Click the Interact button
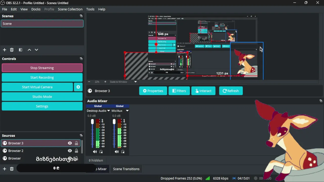324x182 pixels. 204,91
